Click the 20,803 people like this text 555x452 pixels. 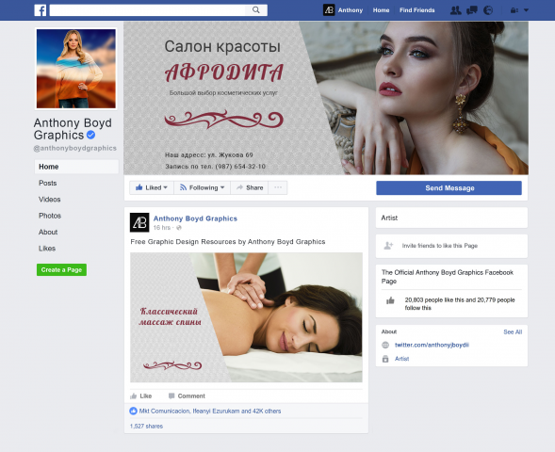coord(460,304)
